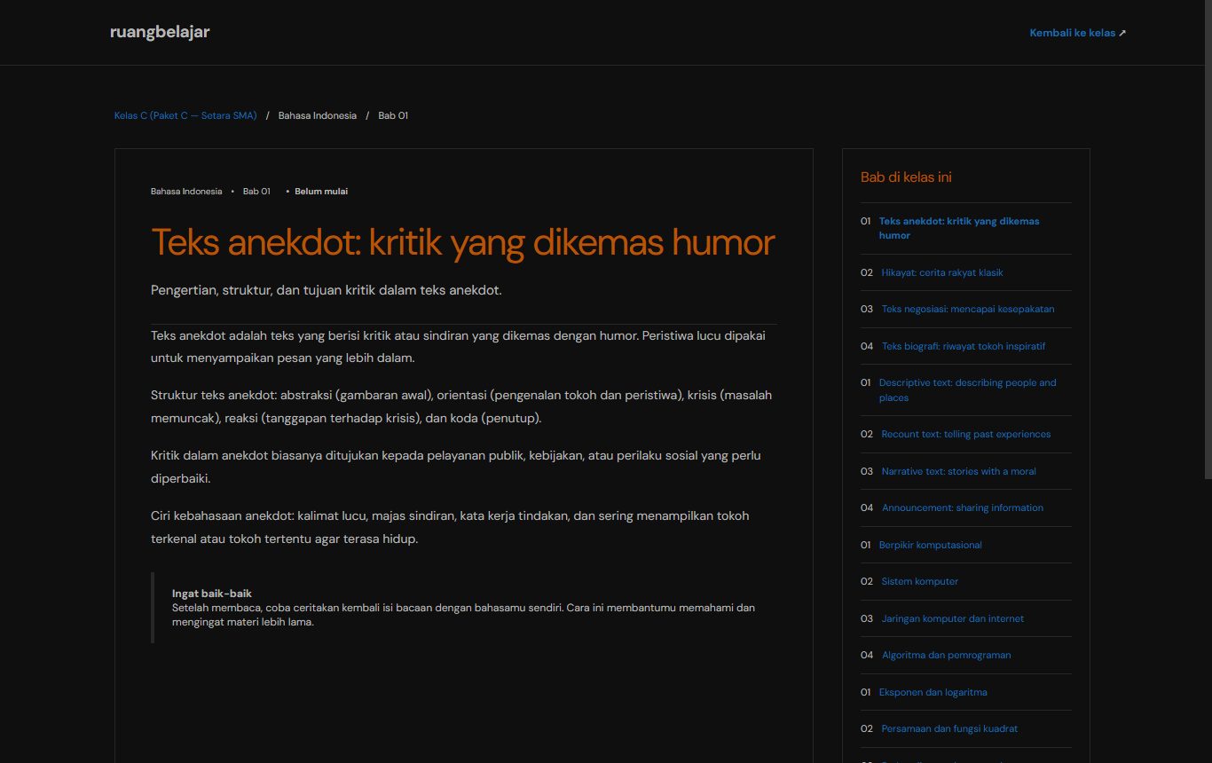Click the article title Teks anekdot heading
1212x763 pixels.
tap(463, 242)
